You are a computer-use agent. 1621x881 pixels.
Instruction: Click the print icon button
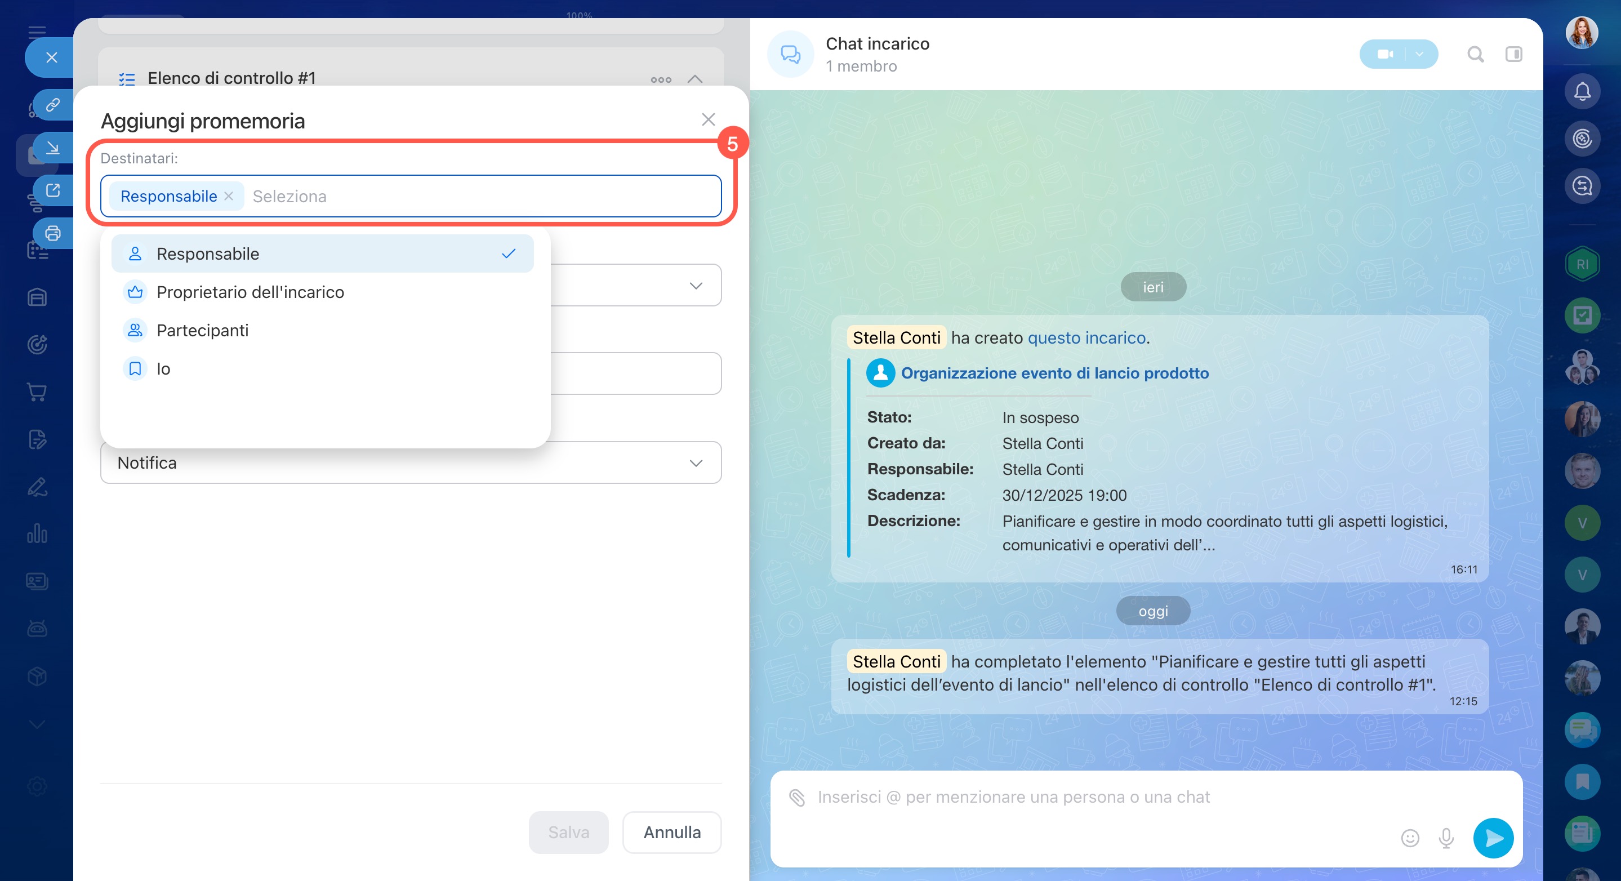pyautogui.click(x=53, y=233)
